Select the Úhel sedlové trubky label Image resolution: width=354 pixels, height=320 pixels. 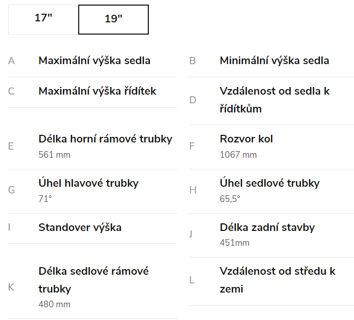(x=270, y=183)
